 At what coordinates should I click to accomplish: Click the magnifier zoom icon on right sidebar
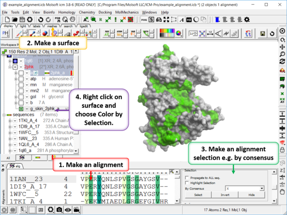(282, 54)
